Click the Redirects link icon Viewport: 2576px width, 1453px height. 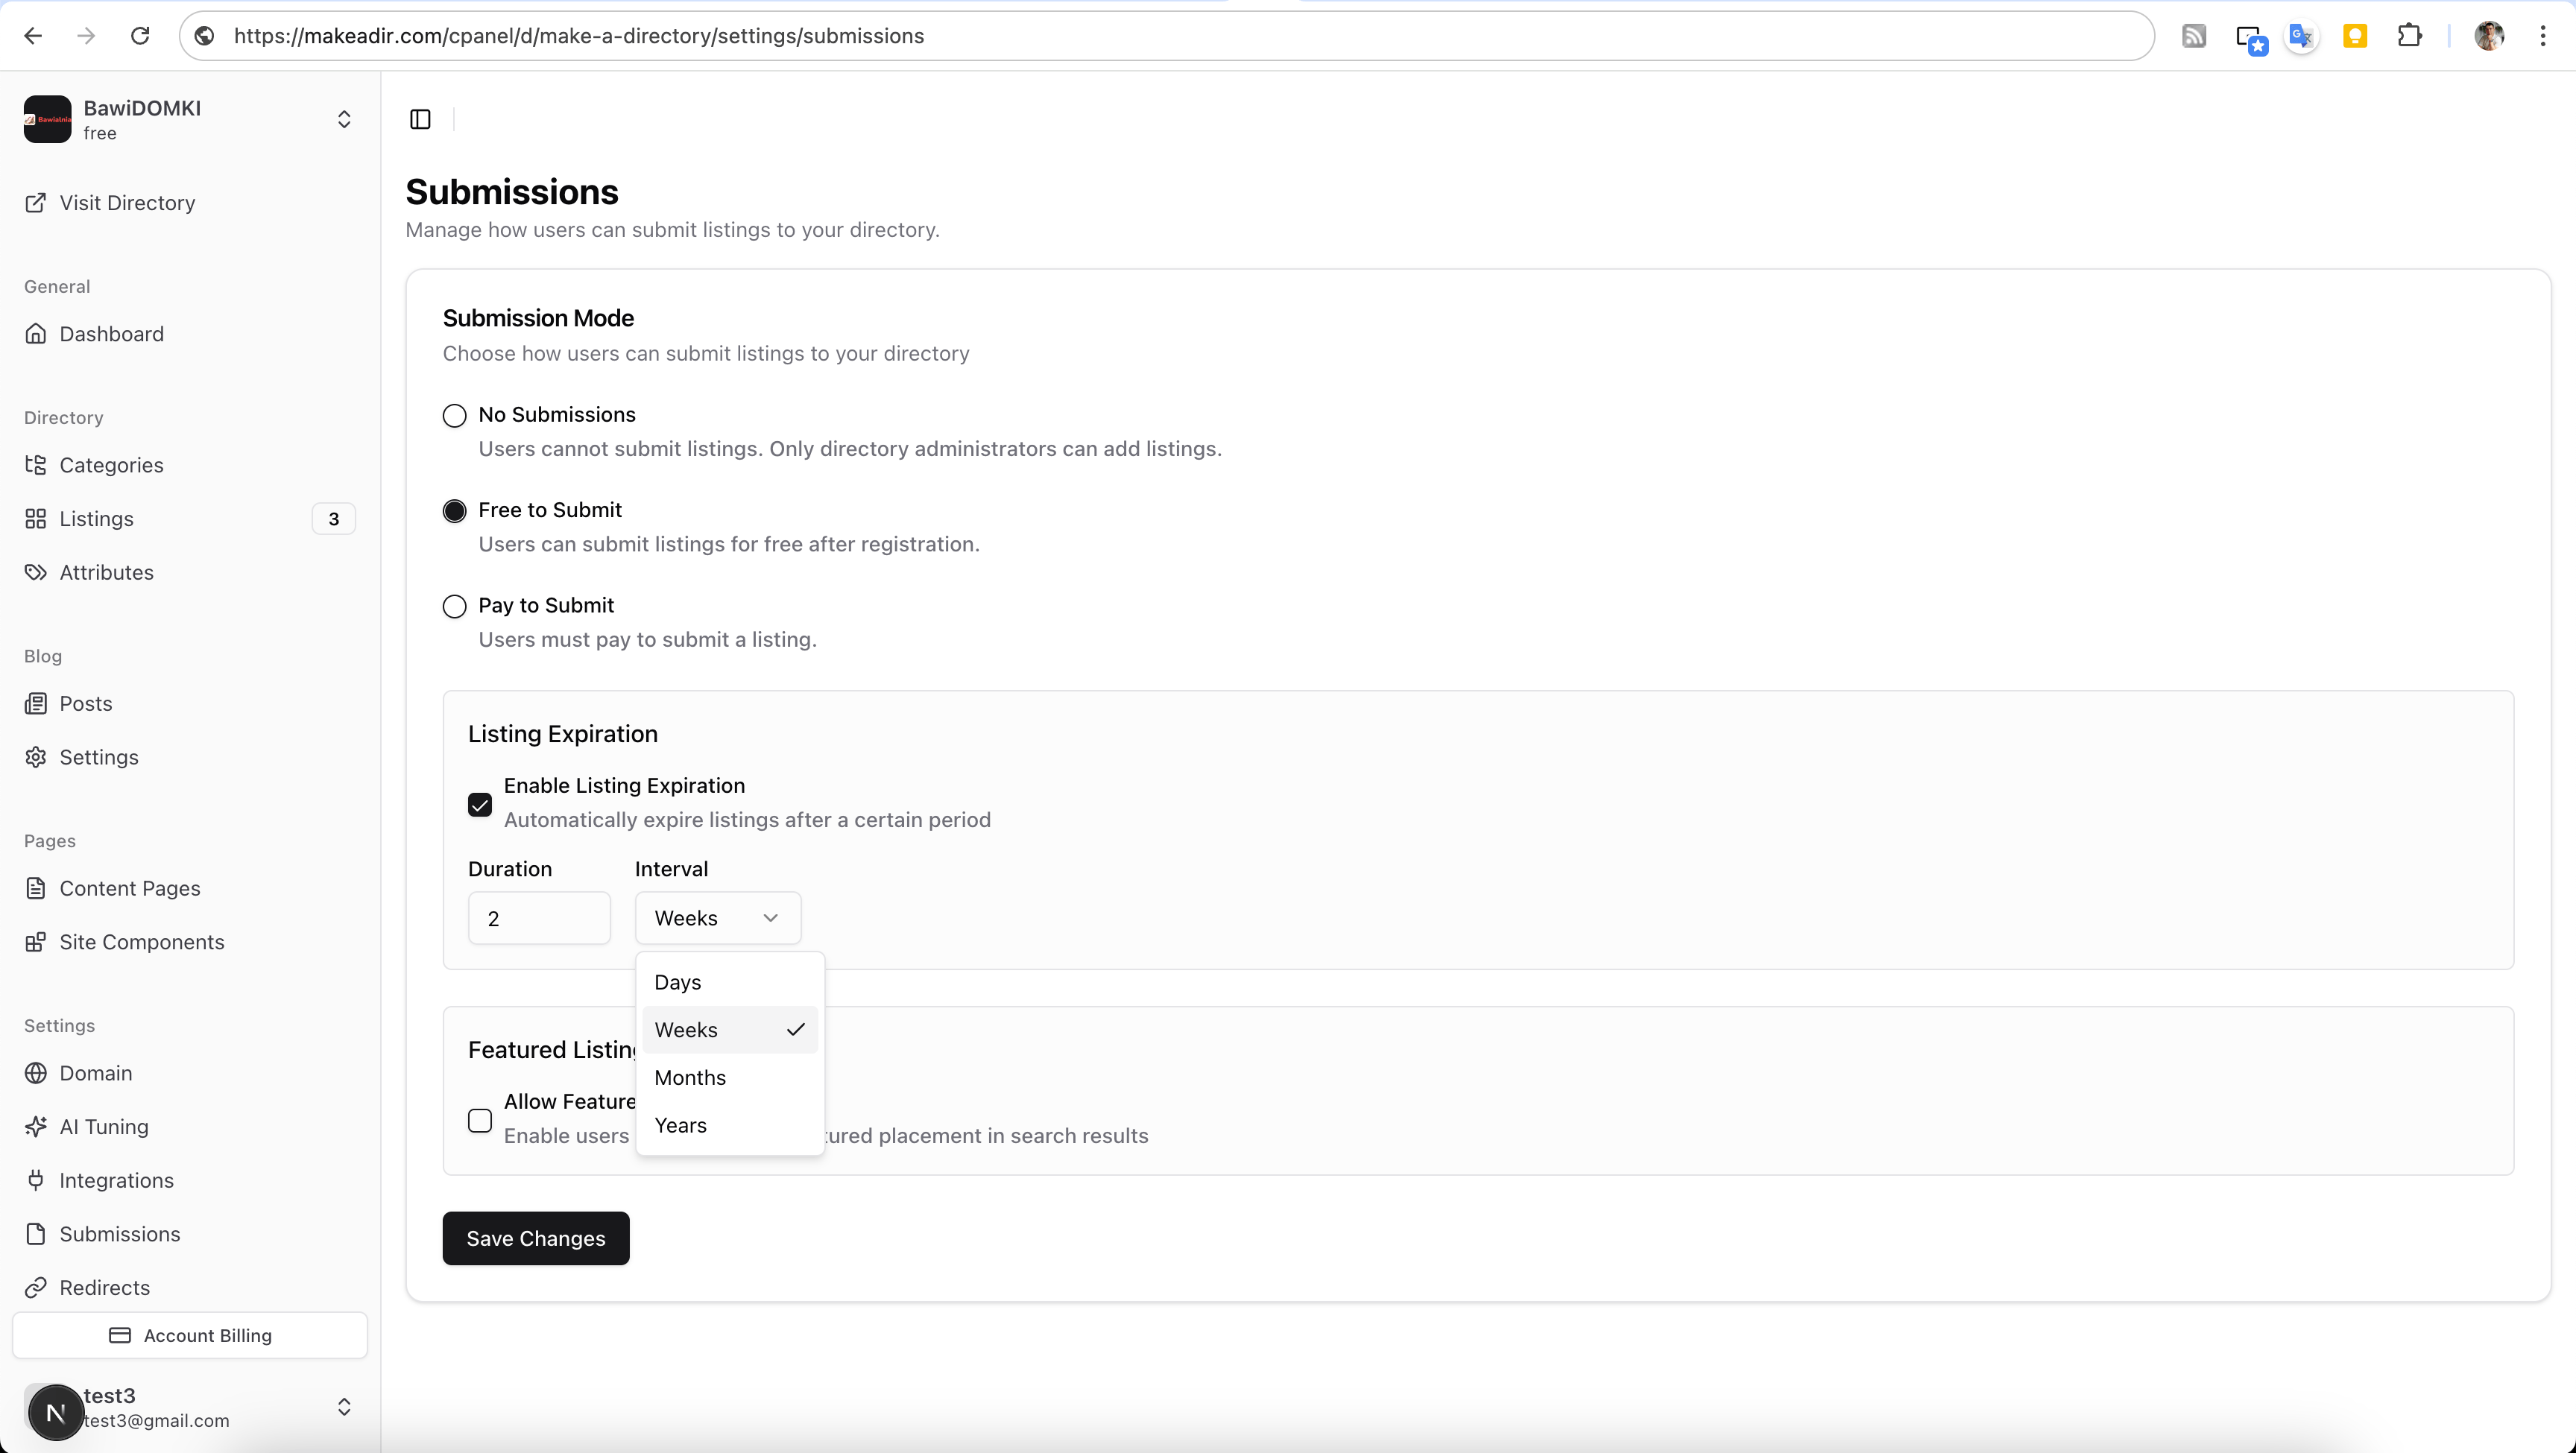[36, 1288]
